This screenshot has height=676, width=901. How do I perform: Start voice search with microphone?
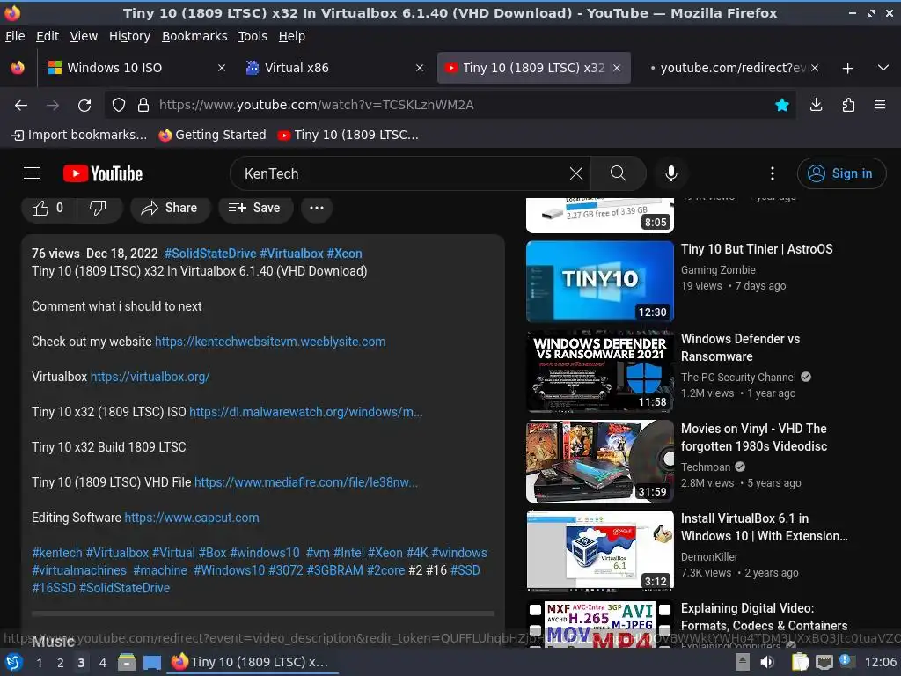670,173
